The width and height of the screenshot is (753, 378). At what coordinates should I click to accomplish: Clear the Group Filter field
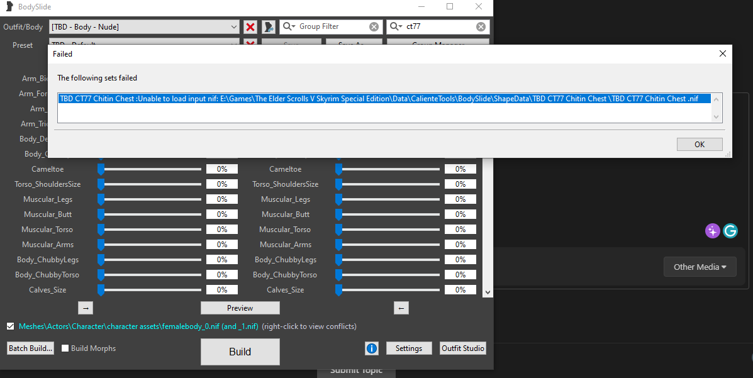tap(374, 27)
